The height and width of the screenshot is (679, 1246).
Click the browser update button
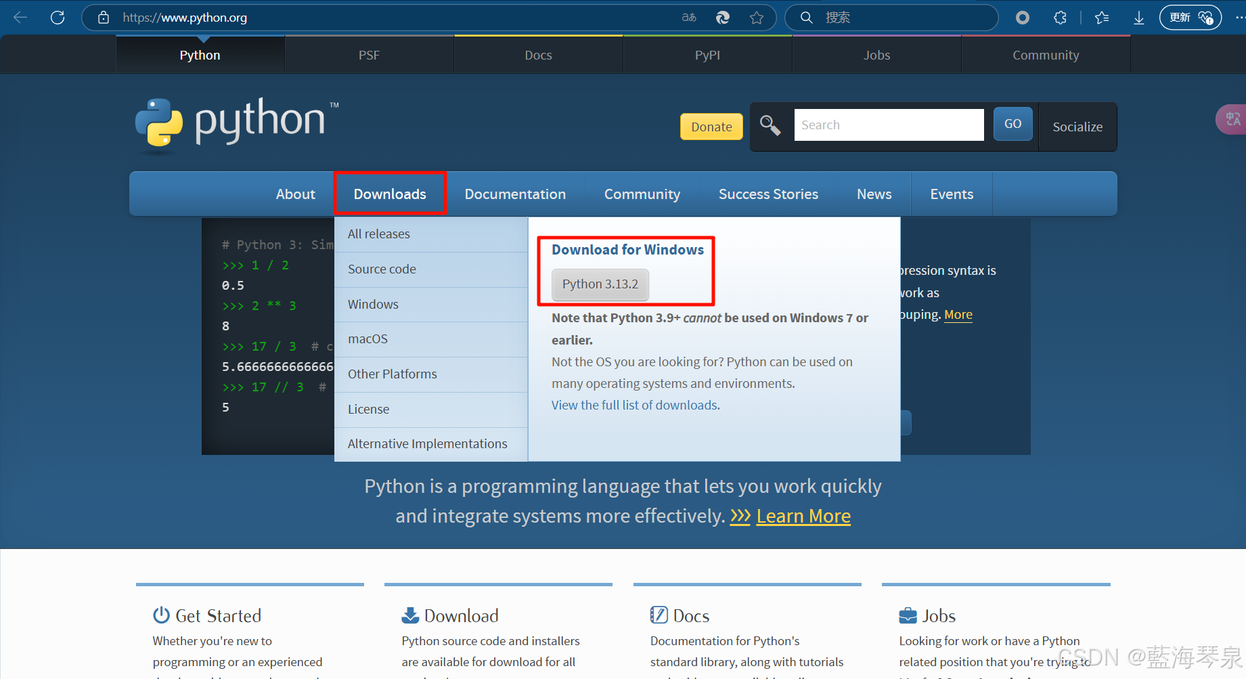[x=1191, y=18]
